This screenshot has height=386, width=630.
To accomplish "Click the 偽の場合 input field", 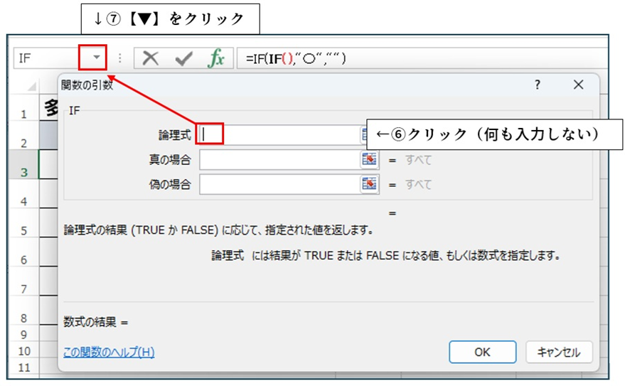I will (x=279, y=185).
